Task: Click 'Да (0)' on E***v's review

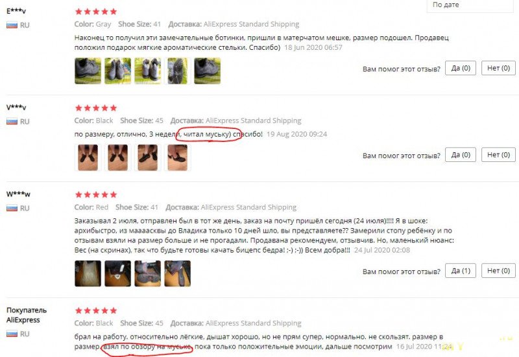Action: 461,68
